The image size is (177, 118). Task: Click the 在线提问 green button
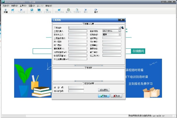pyautogui.click(x=138, y=51)
